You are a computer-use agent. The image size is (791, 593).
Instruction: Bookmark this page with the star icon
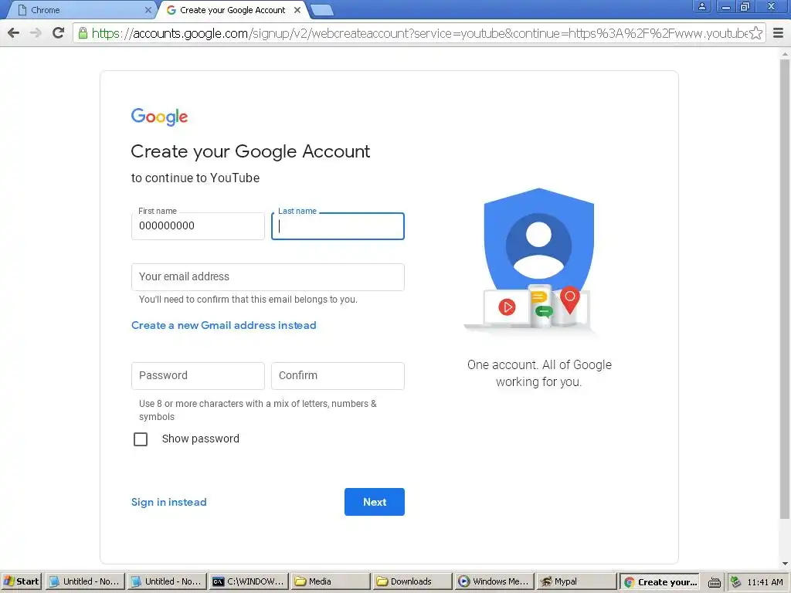click(755, 33)
